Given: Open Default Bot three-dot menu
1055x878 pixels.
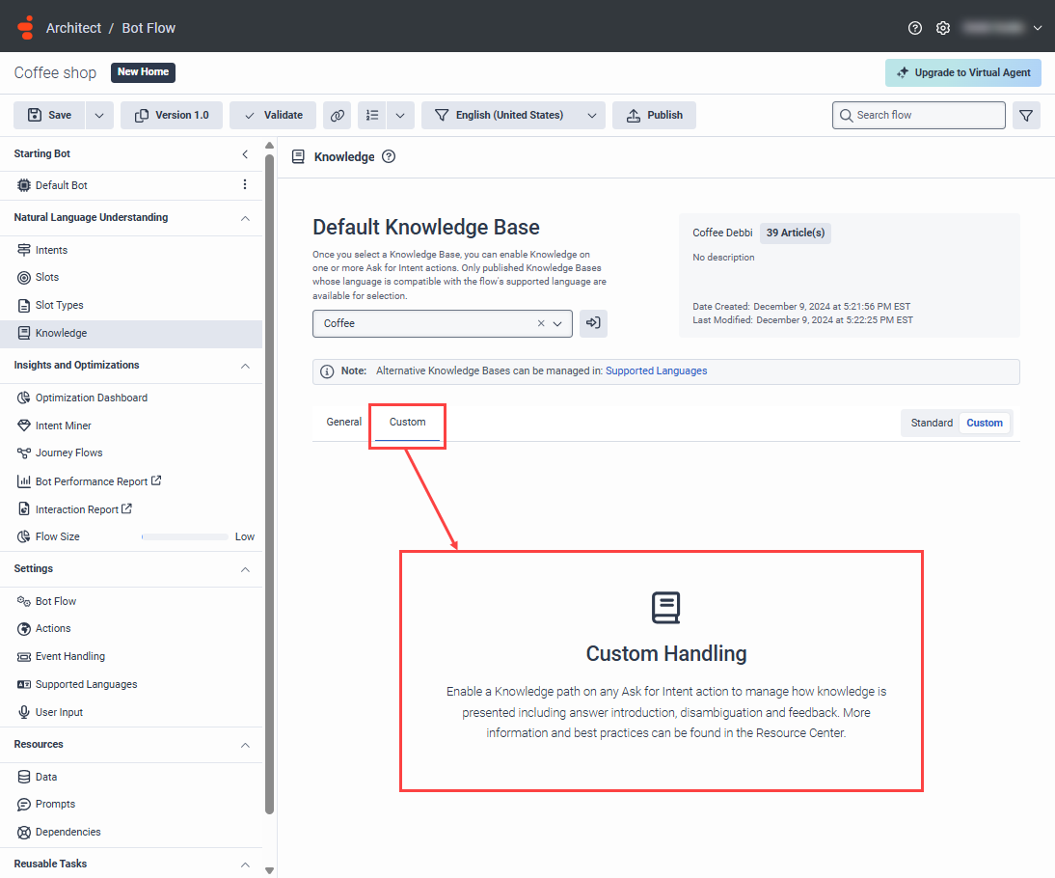Looking at the screenshot, I should [245, 184].
